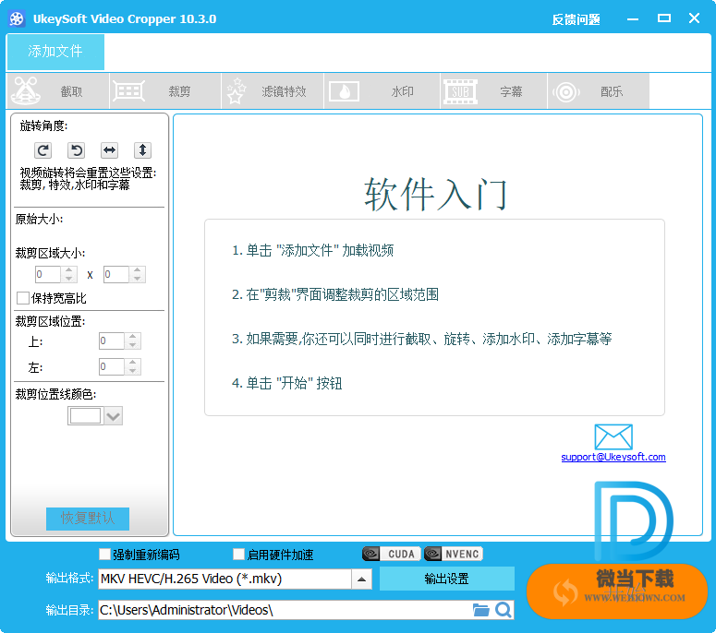The height and width of the screenshot is (633, 716).
Task: Expand the crop line color dropdown
Action: (114, 416)
